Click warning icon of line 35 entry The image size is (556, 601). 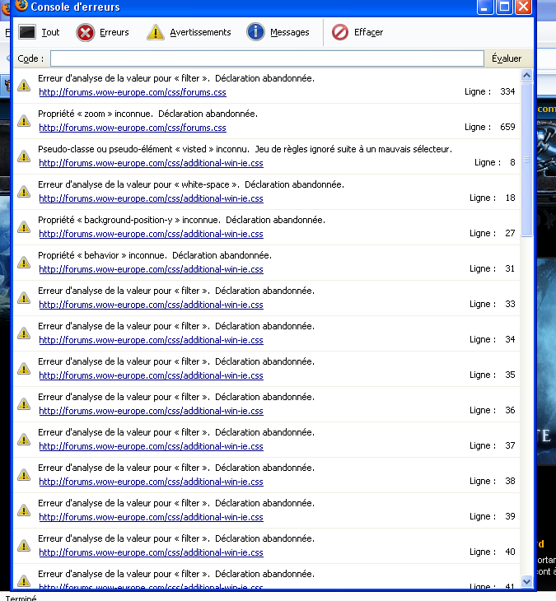[x=24, y=368]
